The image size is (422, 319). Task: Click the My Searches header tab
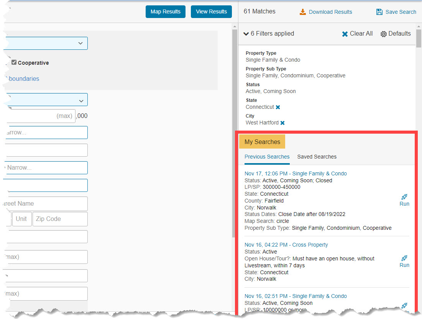[x=262, y=141]
